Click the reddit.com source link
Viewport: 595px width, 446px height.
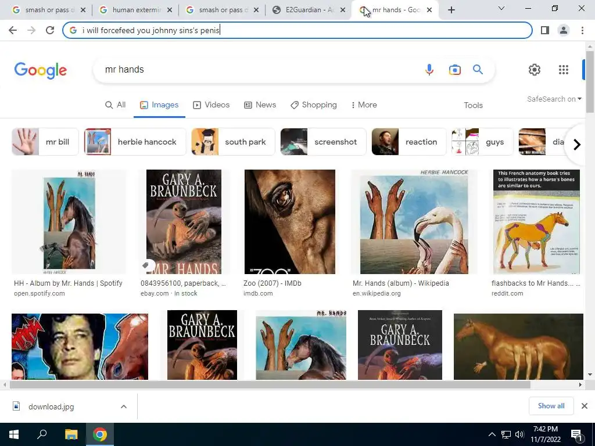pos(507,293)
